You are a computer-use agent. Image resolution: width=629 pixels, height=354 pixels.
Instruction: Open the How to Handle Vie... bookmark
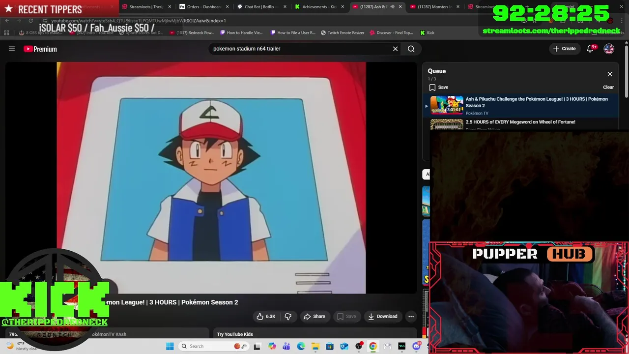point(242,32)
